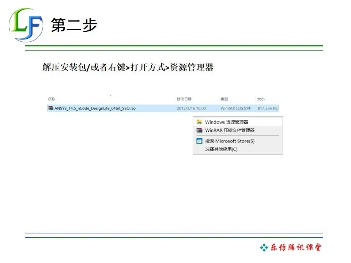Viewport: 351px width, 263px height.
Task: Sort files by the 类型 column header
Action: (224, 99)
